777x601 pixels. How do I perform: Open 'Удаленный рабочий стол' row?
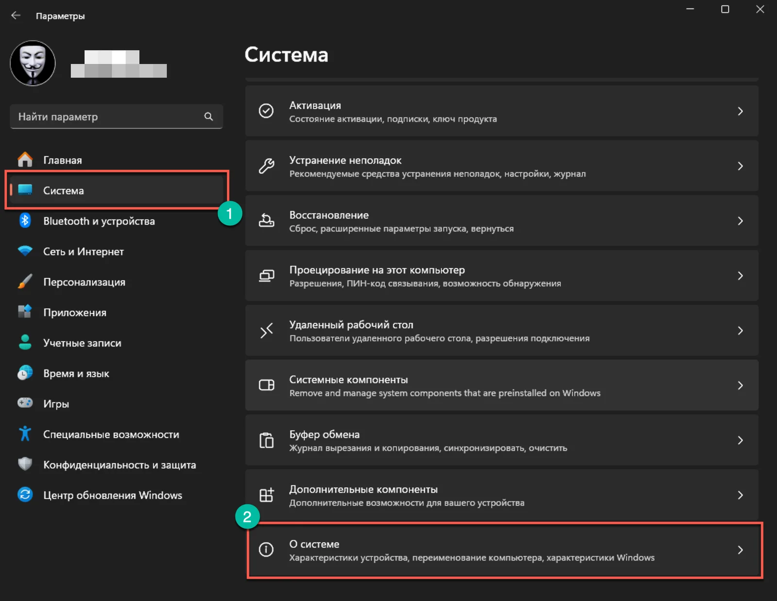(502, 331)
